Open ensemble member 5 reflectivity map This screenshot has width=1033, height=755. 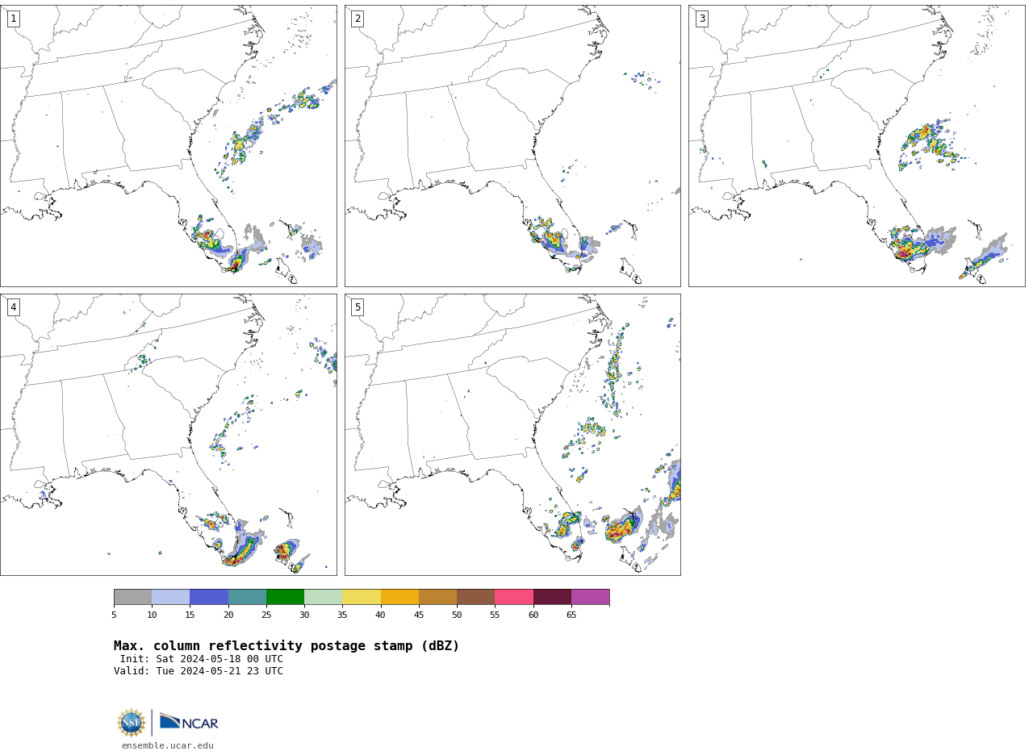point(512,435)
